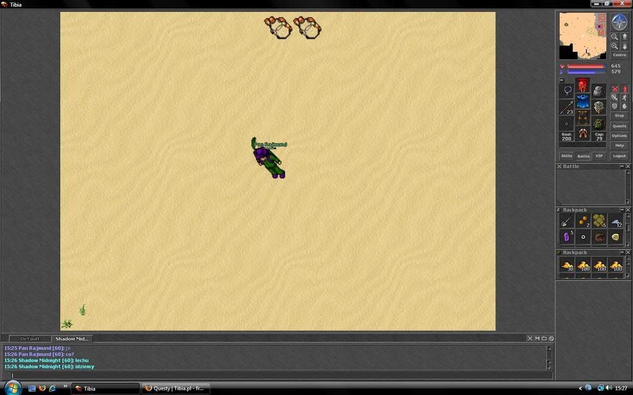The image size is (633, 395).
Task: Select the yellow parchment item
Action: point(616,237)
